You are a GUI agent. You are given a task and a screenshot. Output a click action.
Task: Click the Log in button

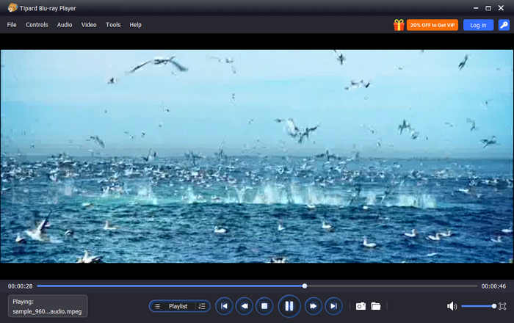478,25
